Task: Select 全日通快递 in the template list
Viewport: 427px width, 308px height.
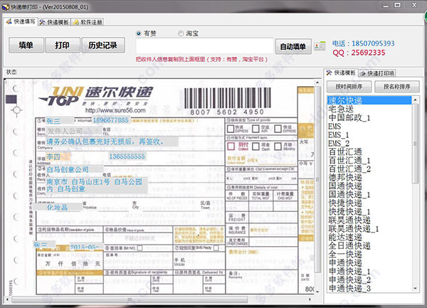Action: [x=369, y=246]
